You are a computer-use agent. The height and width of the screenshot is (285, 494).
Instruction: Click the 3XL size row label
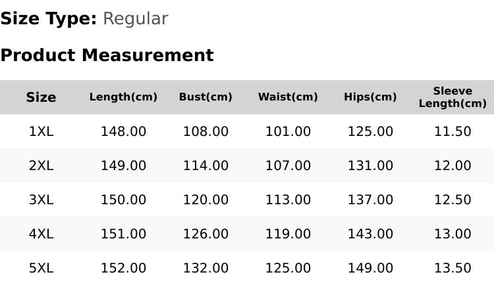pos(41,200)
